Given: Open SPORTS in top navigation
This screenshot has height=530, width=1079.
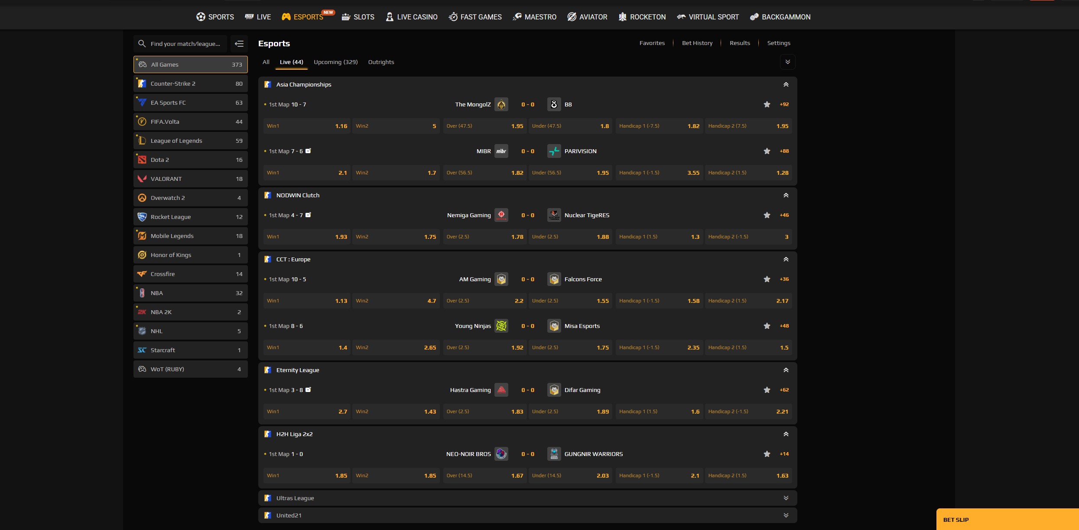Looking at the screenshot, I should click(x=215, y=17).
